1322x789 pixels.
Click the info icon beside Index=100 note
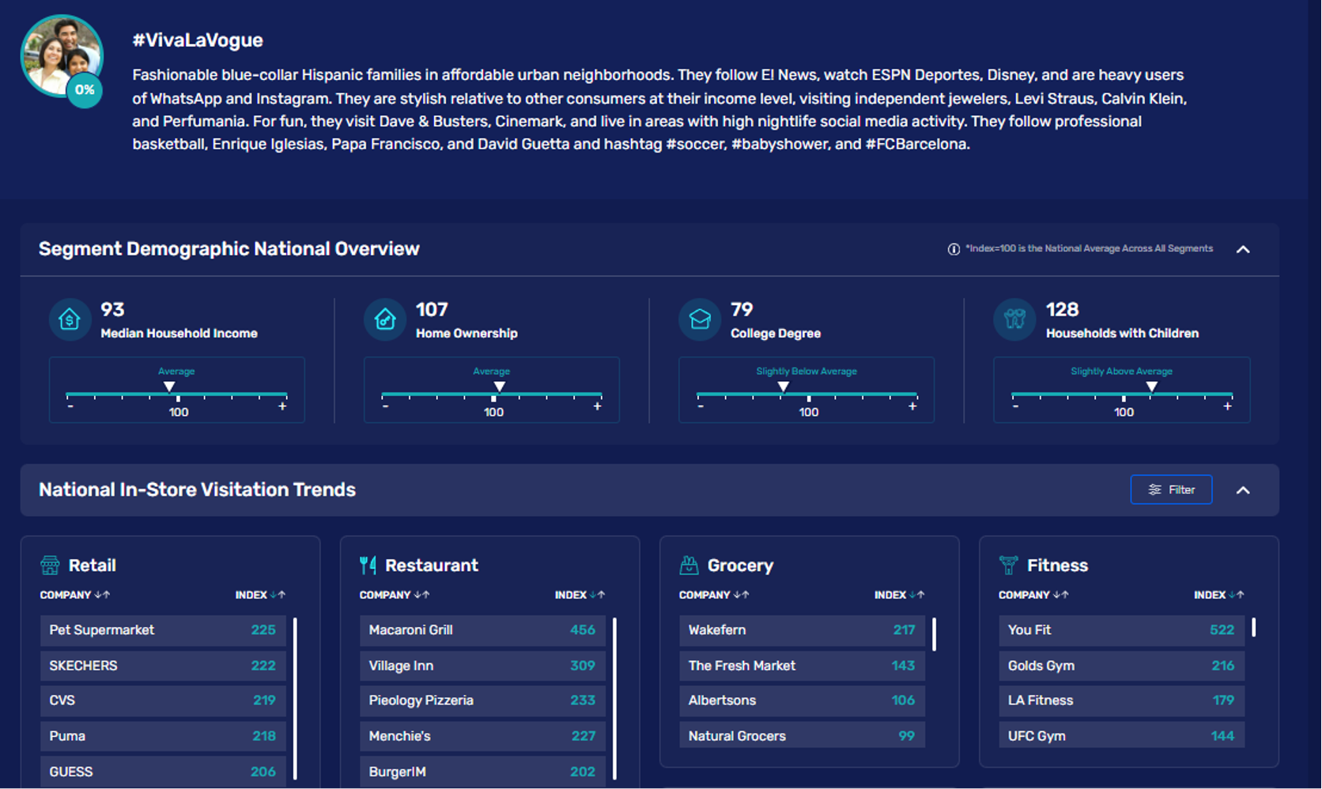tap(954, 249)
